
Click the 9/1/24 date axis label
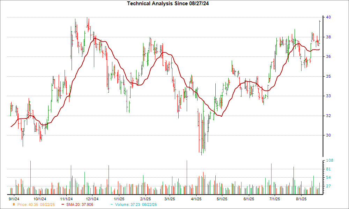[14, 199]
